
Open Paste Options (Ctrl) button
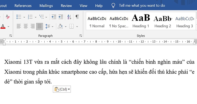[62, 89]
